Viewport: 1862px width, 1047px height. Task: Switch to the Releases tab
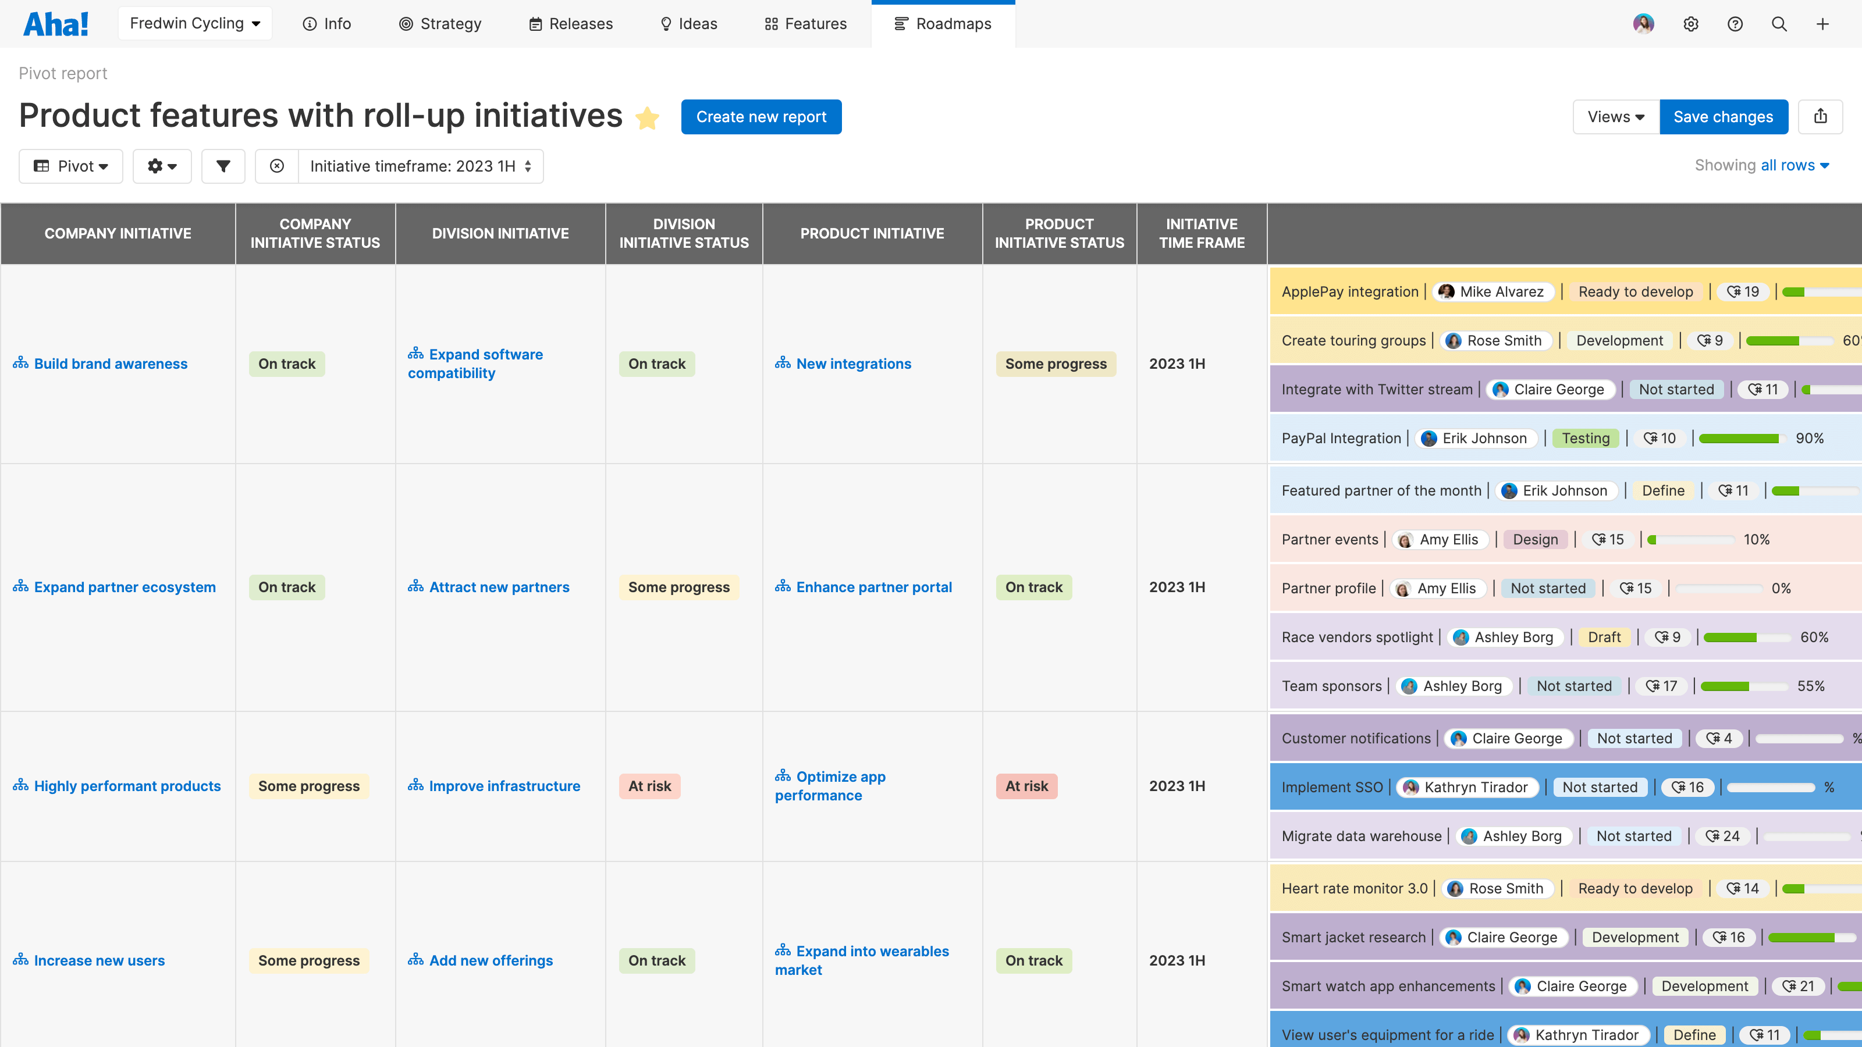pos(570,23)
